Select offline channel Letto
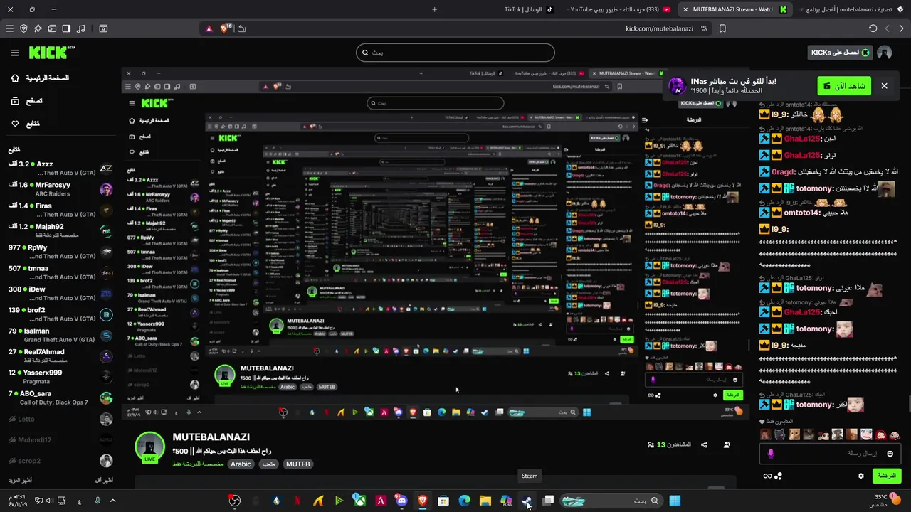Viewport: 911px width, 512px height. [60, 419]
